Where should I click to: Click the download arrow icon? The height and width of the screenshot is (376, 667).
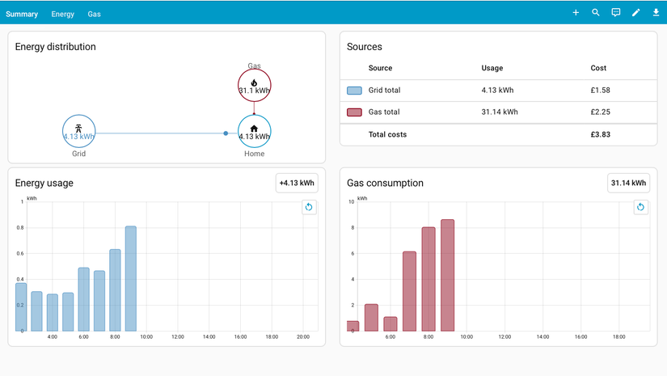click(656, 13)
